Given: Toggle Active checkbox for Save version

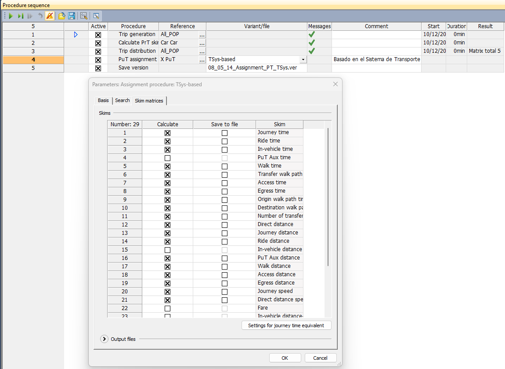Looking at the screenshot, I should [x=98, y=68].
